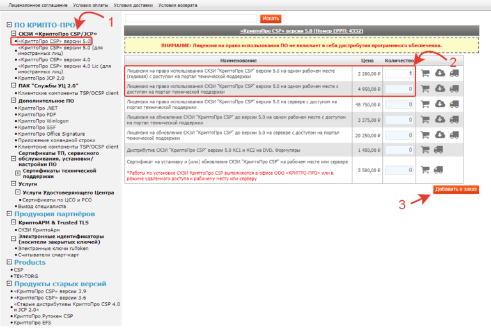Click the truck delivery icon in the 2 200,00 row
Screen dimensions: 491x329
(x=455, y=73)
